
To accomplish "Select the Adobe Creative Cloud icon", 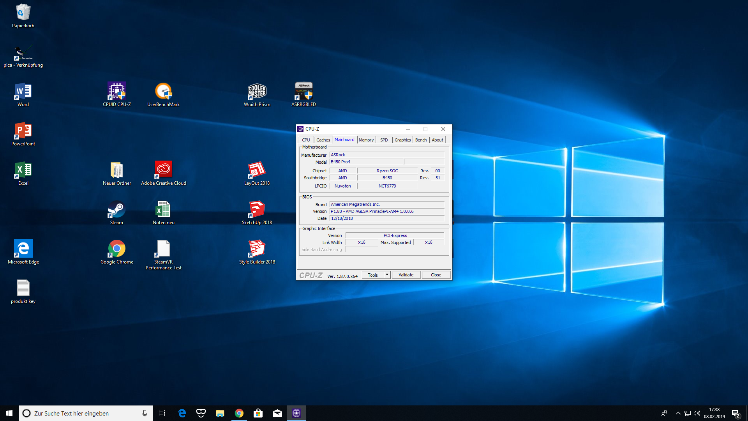I will coord(163,174).
